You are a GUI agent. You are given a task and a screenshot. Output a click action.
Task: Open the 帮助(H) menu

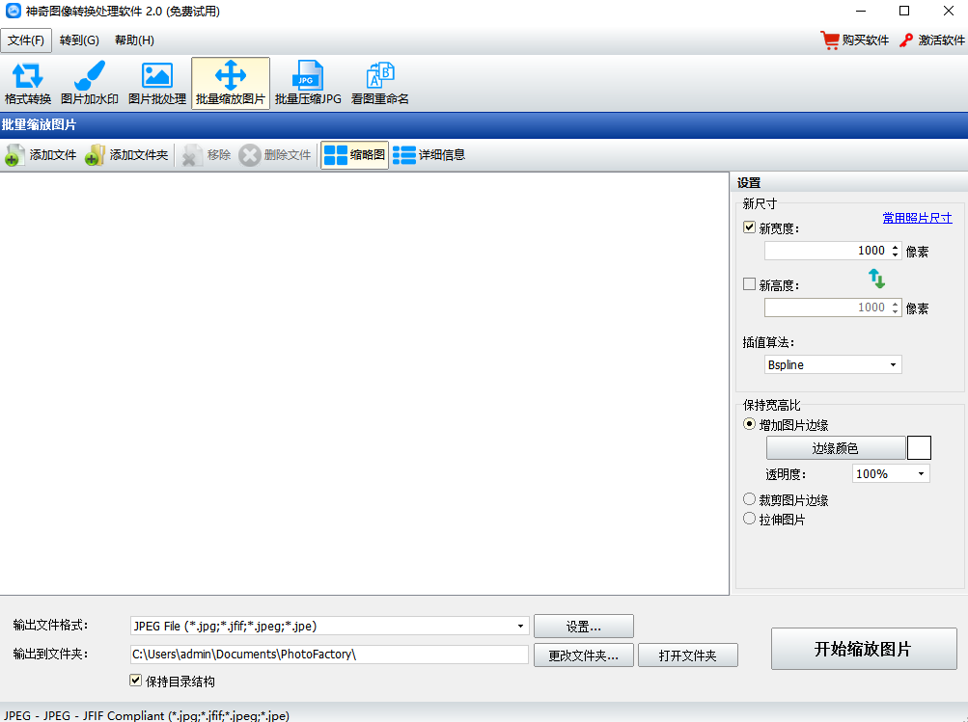click(134, 40)
